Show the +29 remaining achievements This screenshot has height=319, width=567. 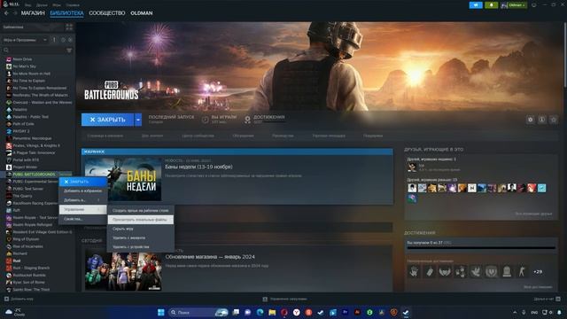point(538,272)
